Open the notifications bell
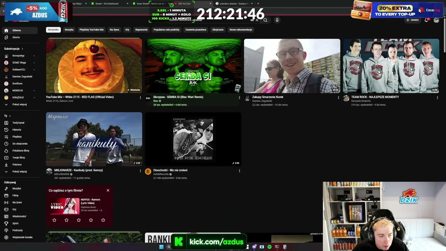The width and height of the screenshot is (446, 251). click(x=426, y=20)
